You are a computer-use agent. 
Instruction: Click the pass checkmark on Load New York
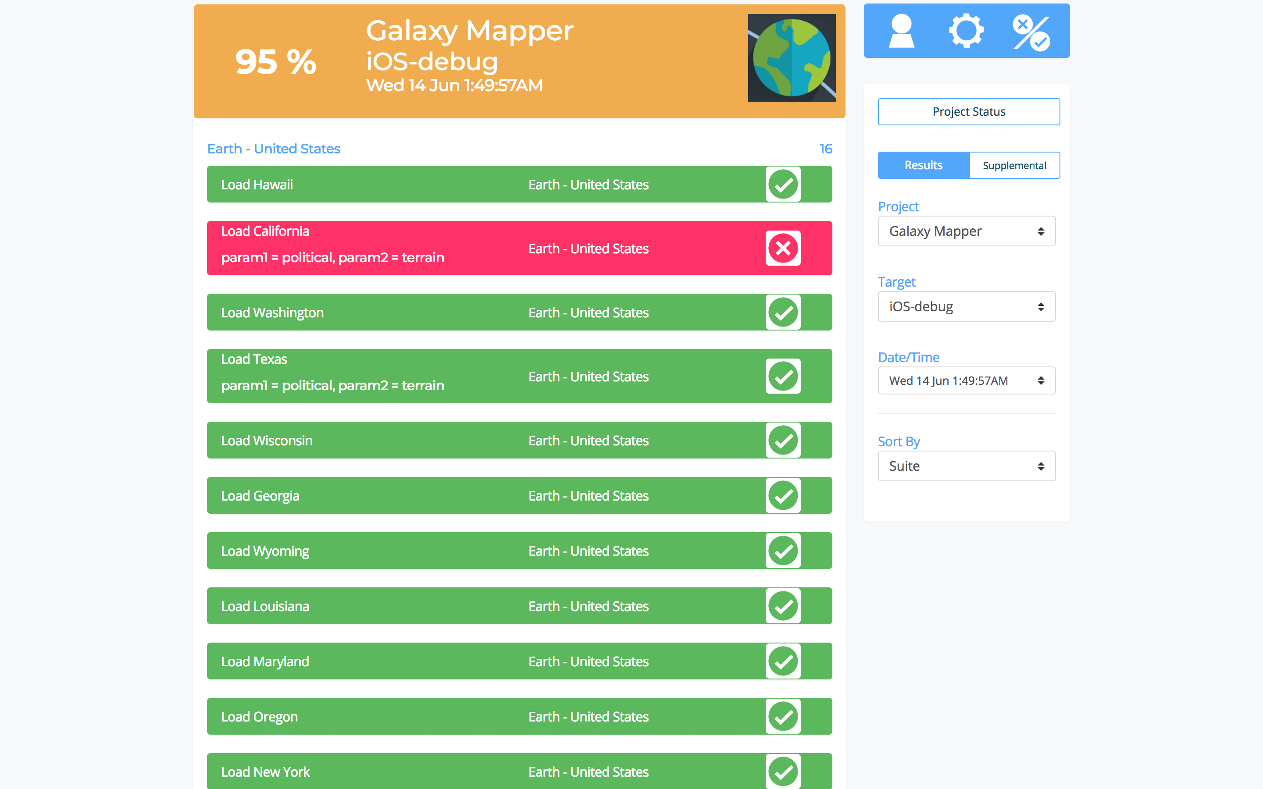783,771
